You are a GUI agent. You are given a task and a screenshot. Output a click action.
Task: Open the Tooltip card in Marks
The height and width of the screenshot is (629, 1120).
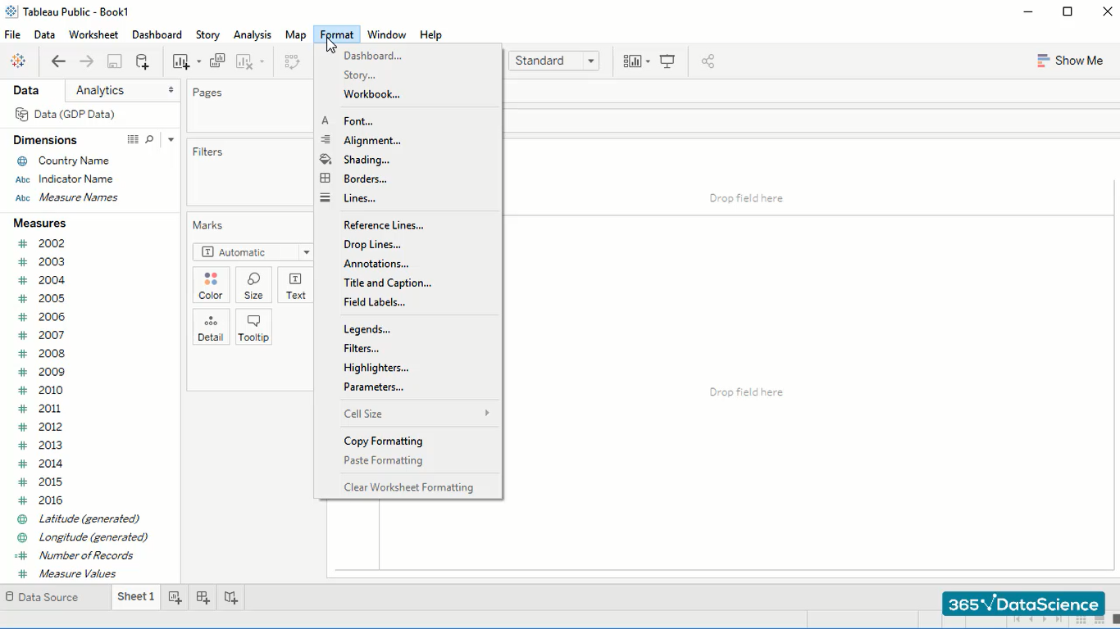[x=253, y=327]
